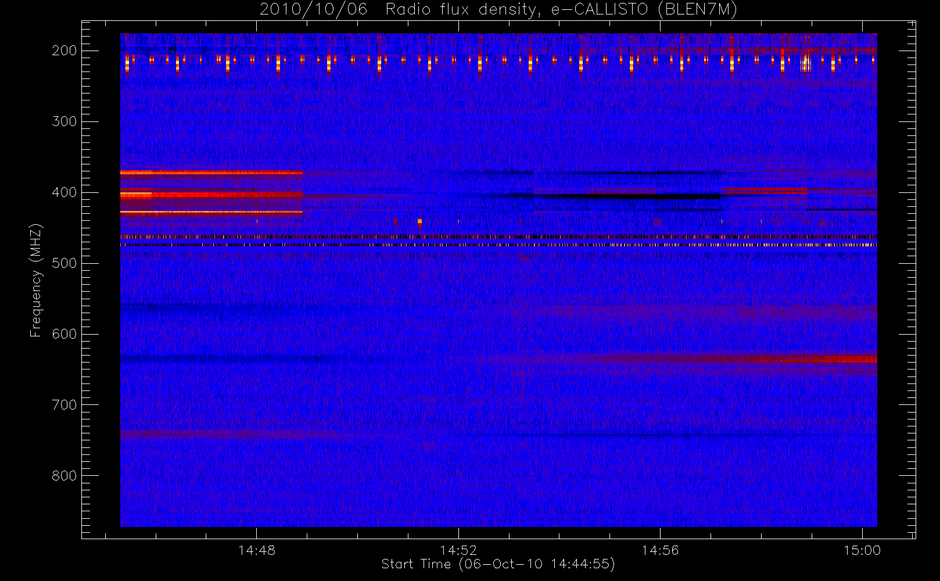Image resolution: width=940 pixels, height=581 pixels.
Task: Select the 'Frequency (MHz)' y-axis label
Action: tap(36, 280)
